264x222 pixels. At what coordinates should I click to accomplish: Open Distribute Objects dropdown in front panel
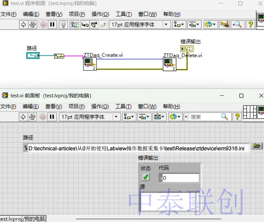pyautogui.click(x=144, y=117)
